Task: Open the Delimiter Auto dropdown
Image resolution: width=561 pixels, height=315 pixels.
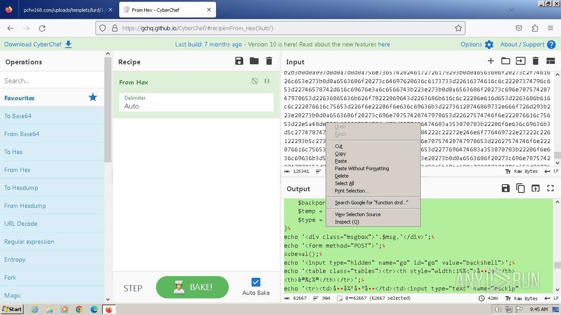Action: pos(196,102)
